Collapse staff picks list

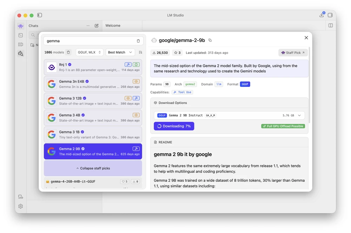(93, 168)
